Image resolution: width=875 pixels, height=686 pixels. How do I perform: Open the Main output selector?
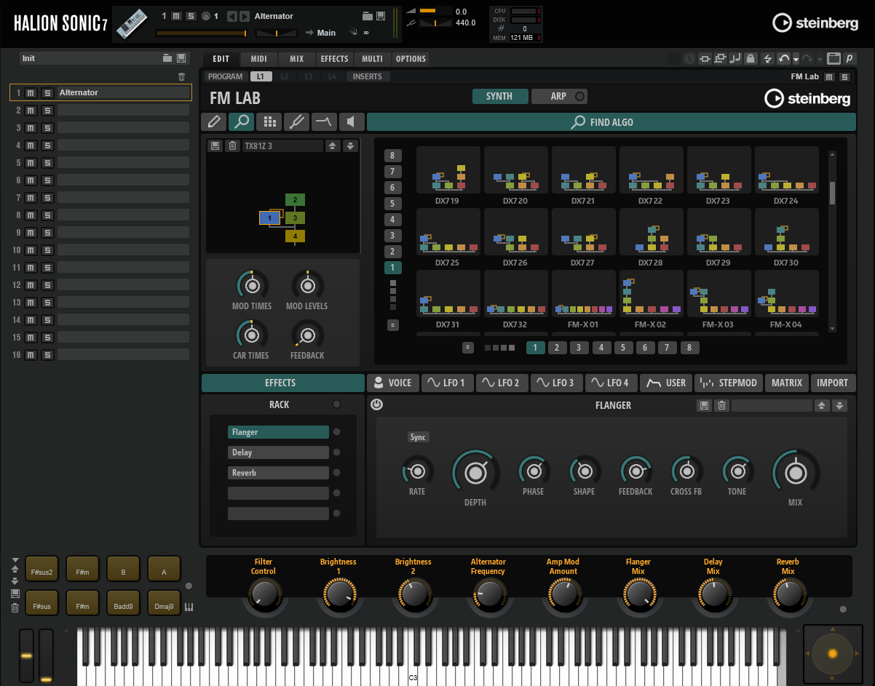tap(327, 33)
